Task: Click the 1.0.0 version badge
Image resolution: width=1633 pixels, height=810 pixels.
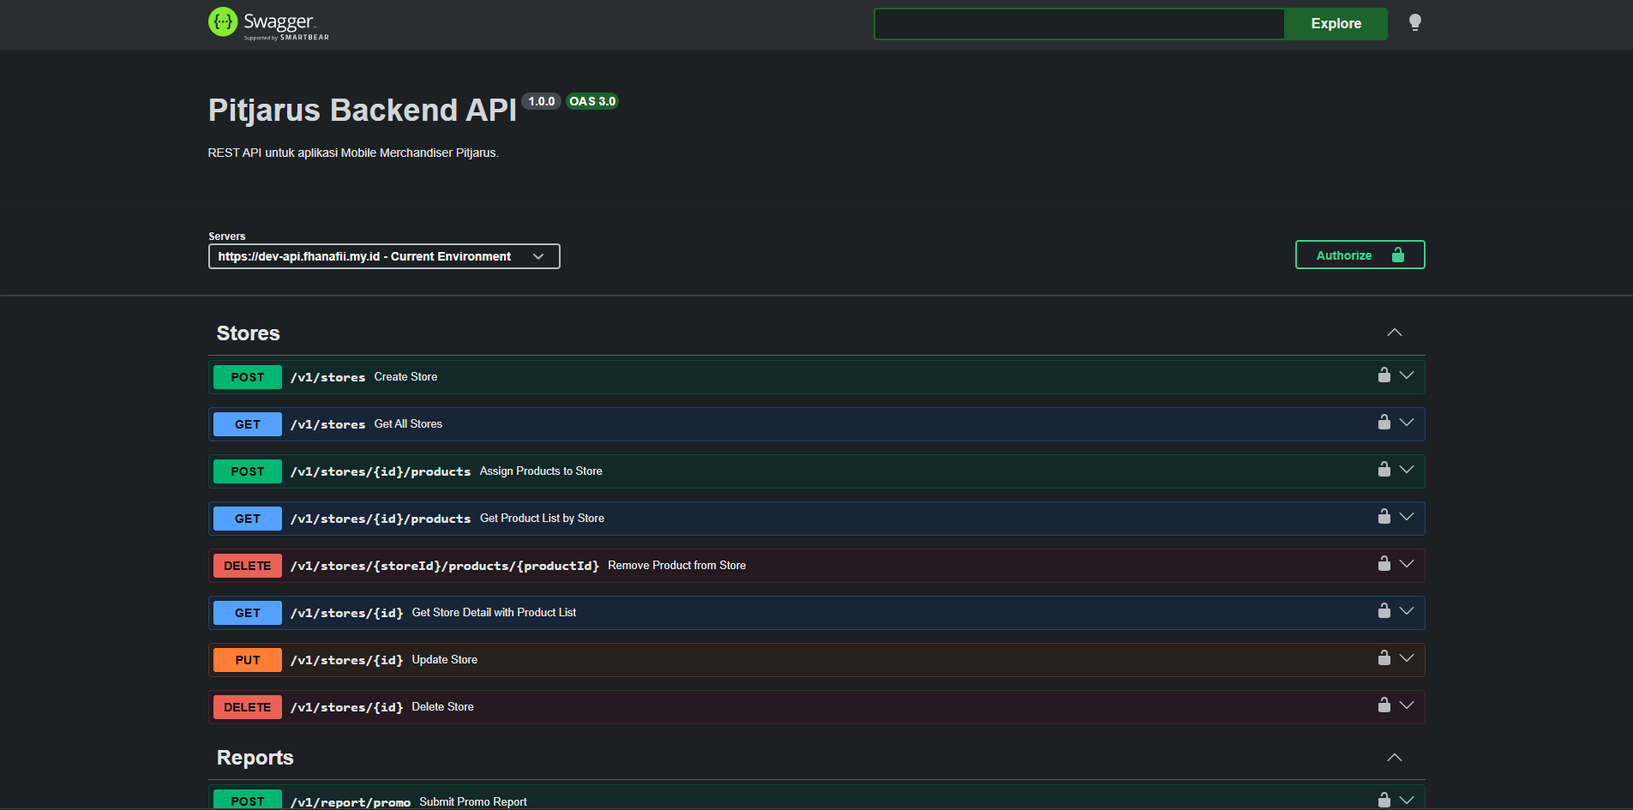Action: point(541,101)
